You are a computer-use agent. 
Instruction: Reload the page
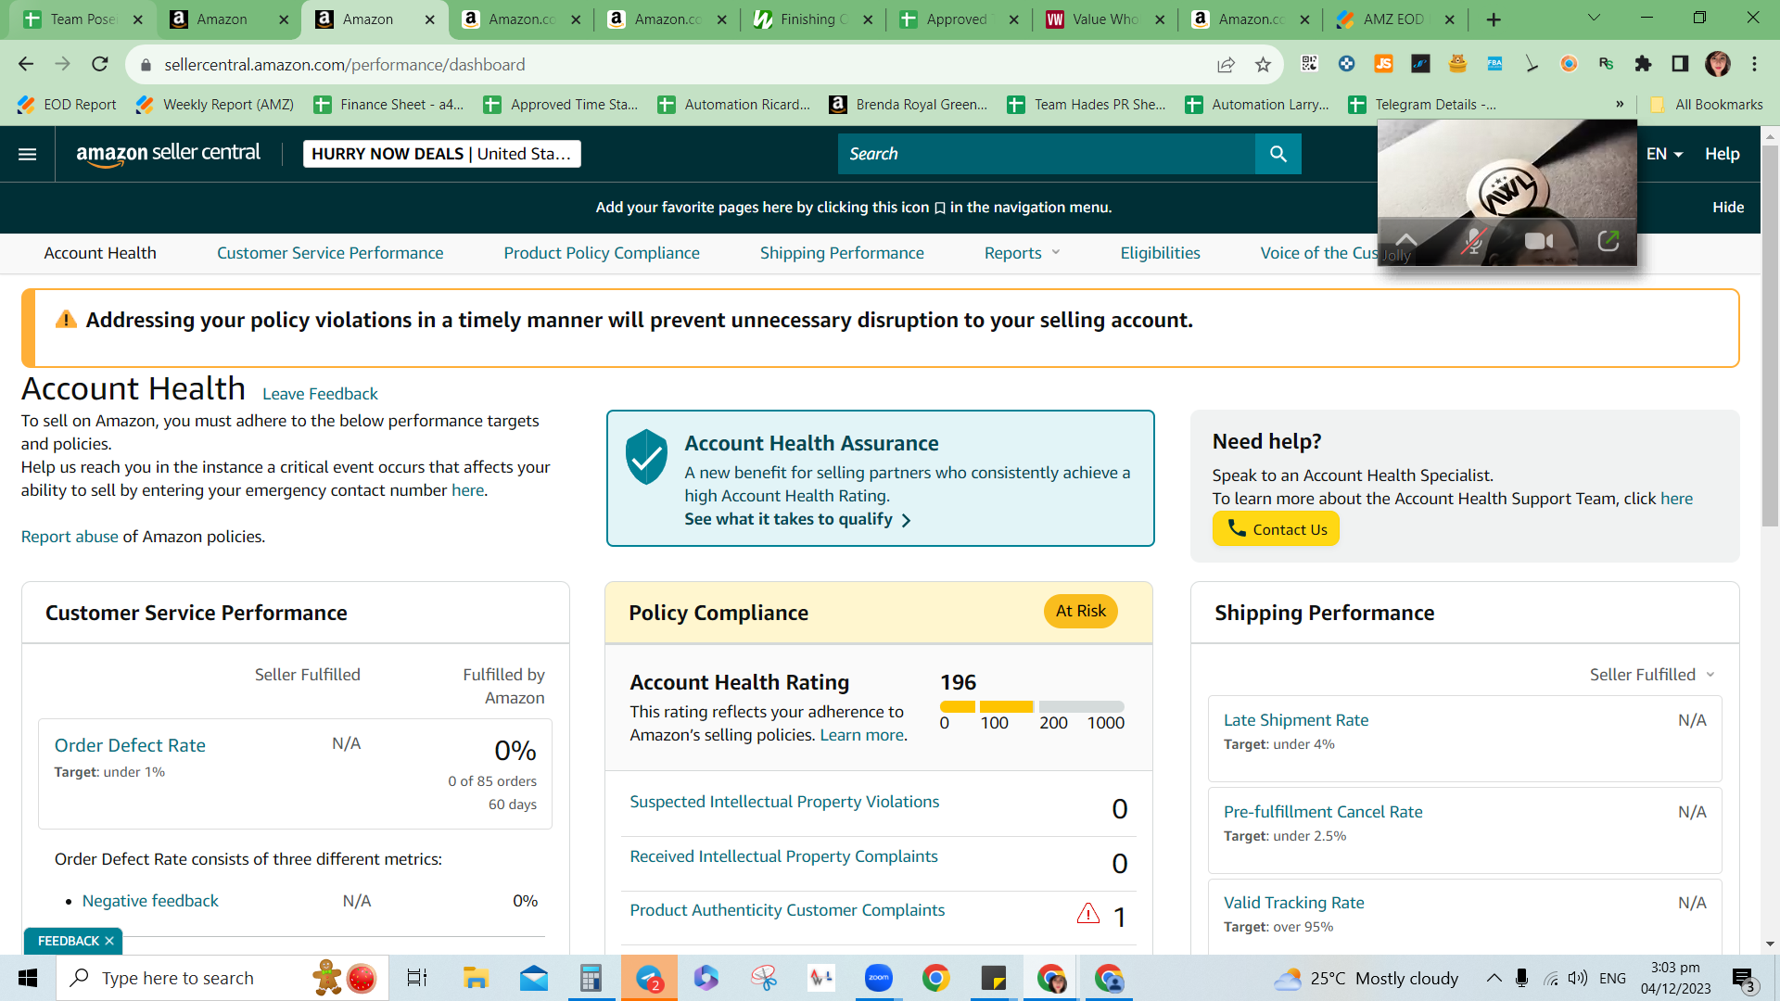[100, 64]
